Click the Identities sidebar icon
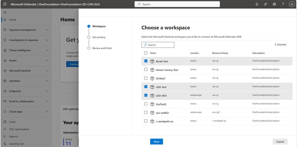The image size is (297, 147). (x=5, y=81)
